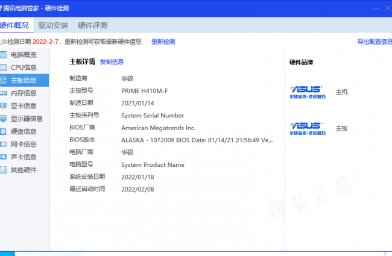Open 网卡信息 sidebar entry
The height and width of the screenshot is (256, 392).
coord(24,144)
